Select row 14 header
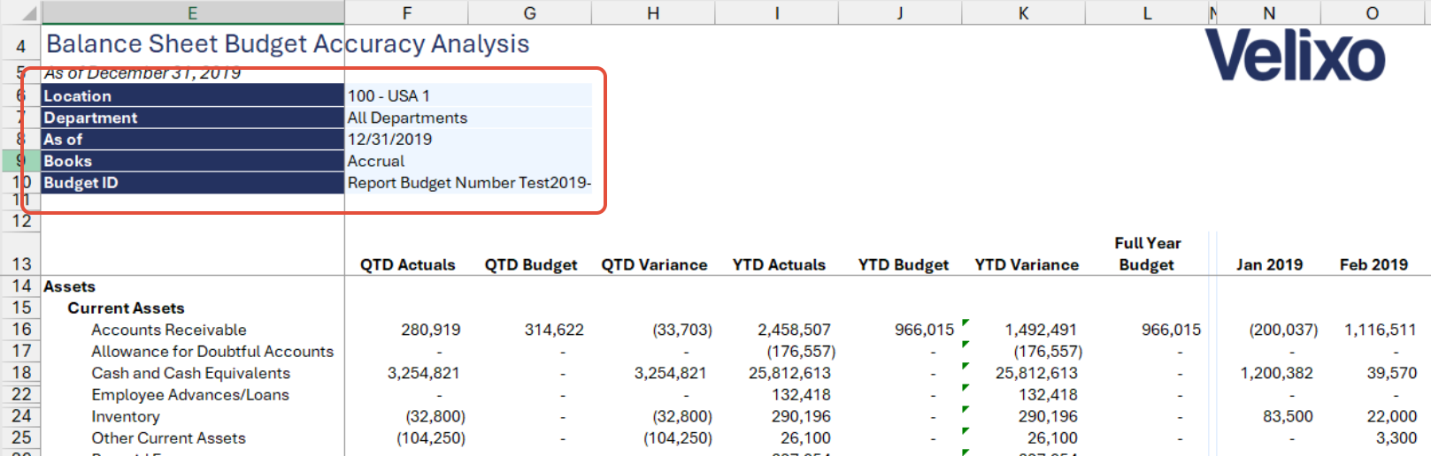 (x=20, y=286)
